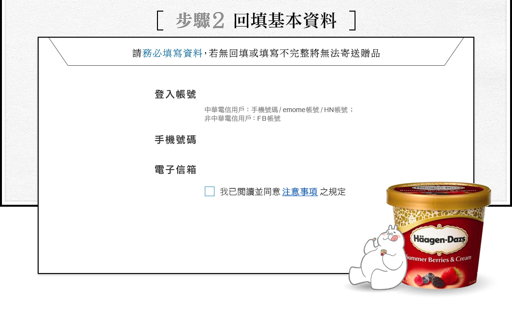Click the berries picture on the cup
512x331 pixels.
click(437, 277)
